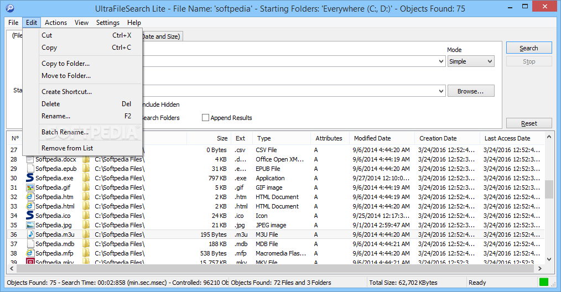Expand the starting folders combo box arrow
This screenshot has width=561, height=292.
pos(441,91)
